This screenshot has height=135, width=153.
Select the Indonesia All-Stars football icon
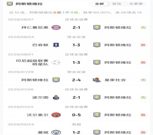click(56, 62)
